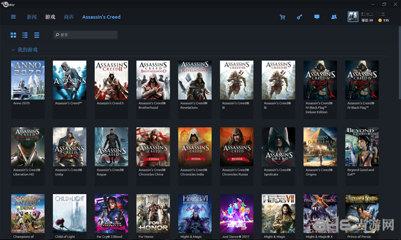This screenshot has height=240, width=401.
Task: Click 'Liberation HD' title text
Action: coord(23,175)
